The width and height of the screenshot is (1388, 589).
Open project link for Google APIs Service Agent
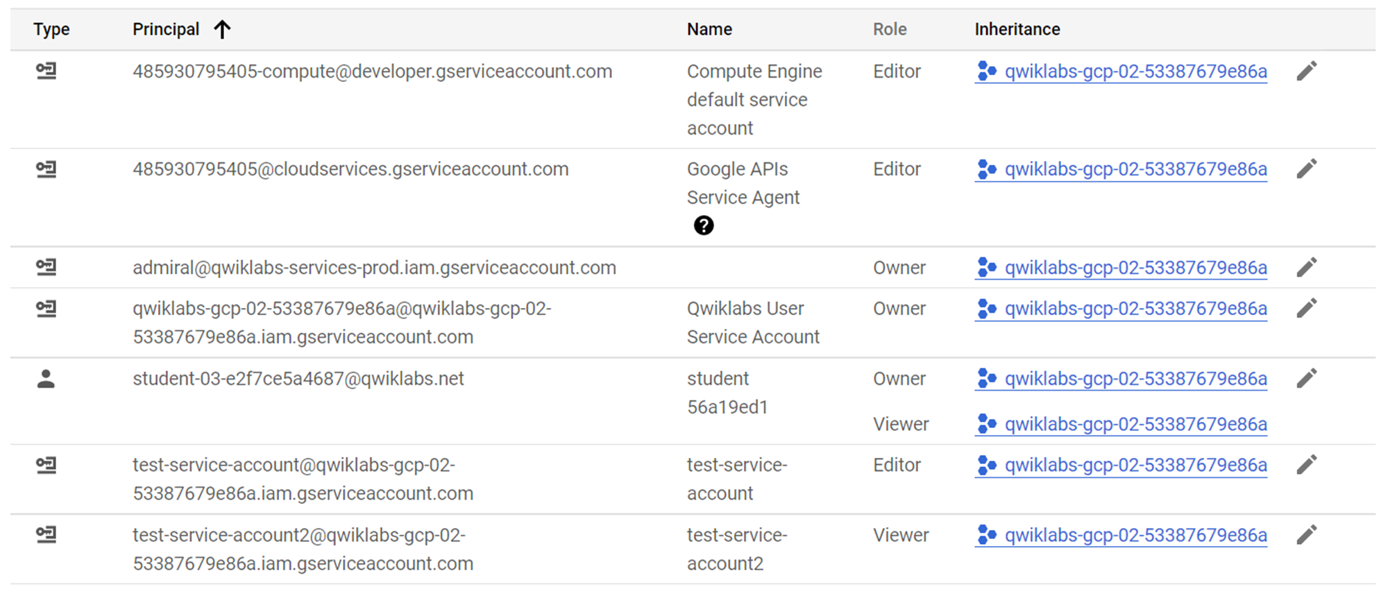[x=1135, y=169]
